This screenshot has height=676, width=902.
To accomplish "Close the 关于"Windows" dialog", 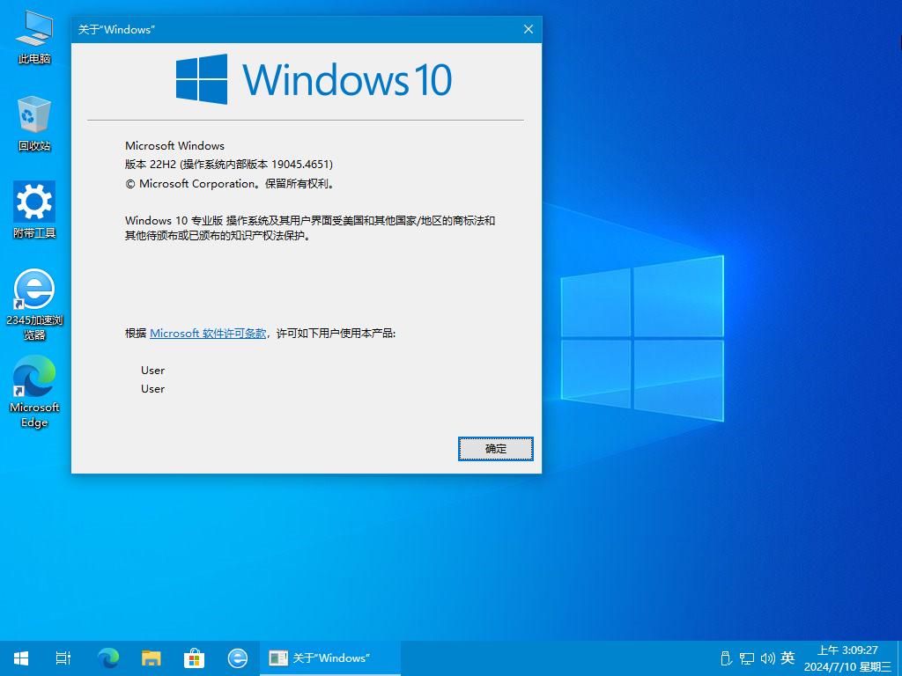I will click(x=529, y=29).
